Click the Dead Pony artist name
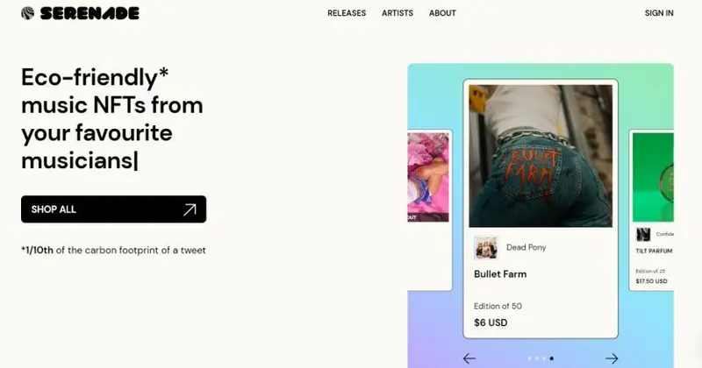The height and width of the screenshot is (368, 702). pyautogui.click(x=526, y=247)
